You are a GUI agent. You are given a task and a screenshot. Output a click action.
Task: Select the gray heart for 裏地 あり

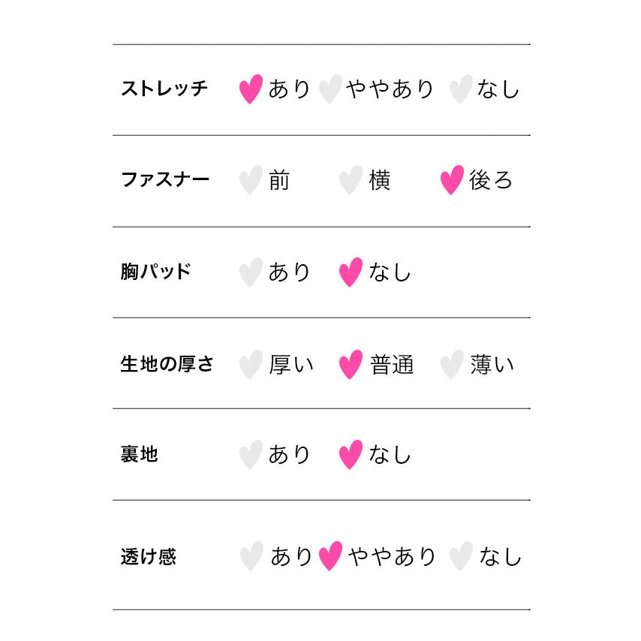pyautogui.click(x=251, y=456)
